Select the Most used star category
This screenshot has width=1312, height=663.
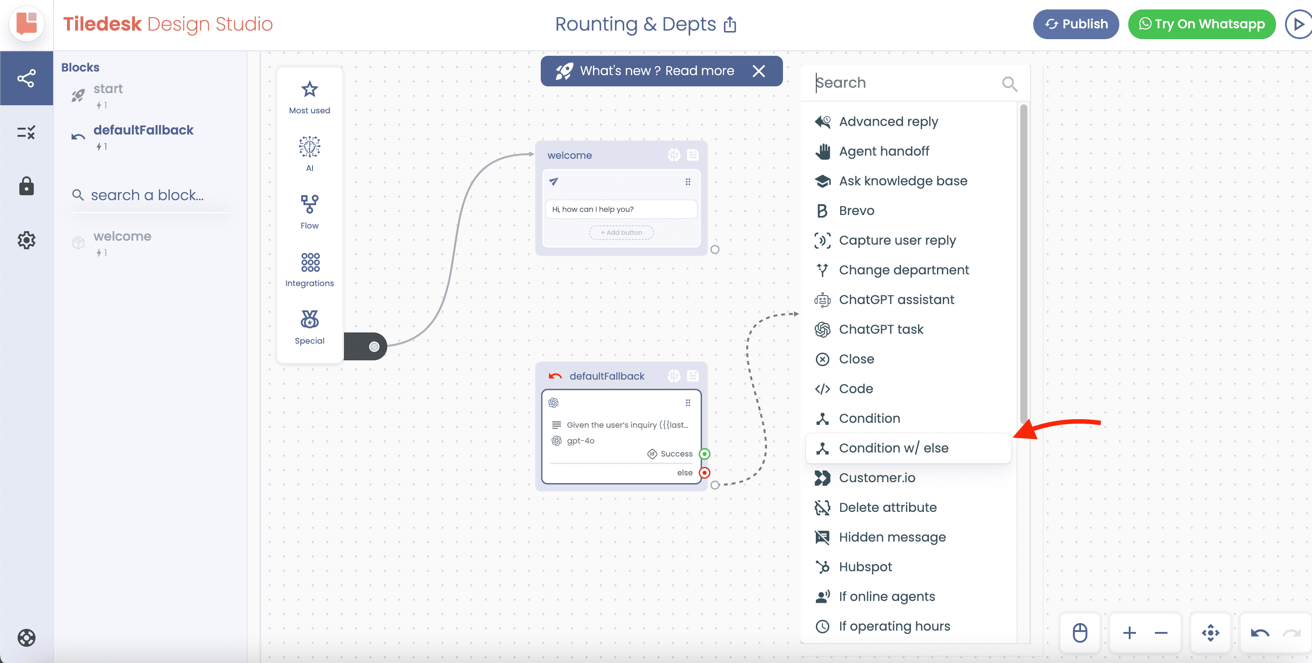(309, 97)
